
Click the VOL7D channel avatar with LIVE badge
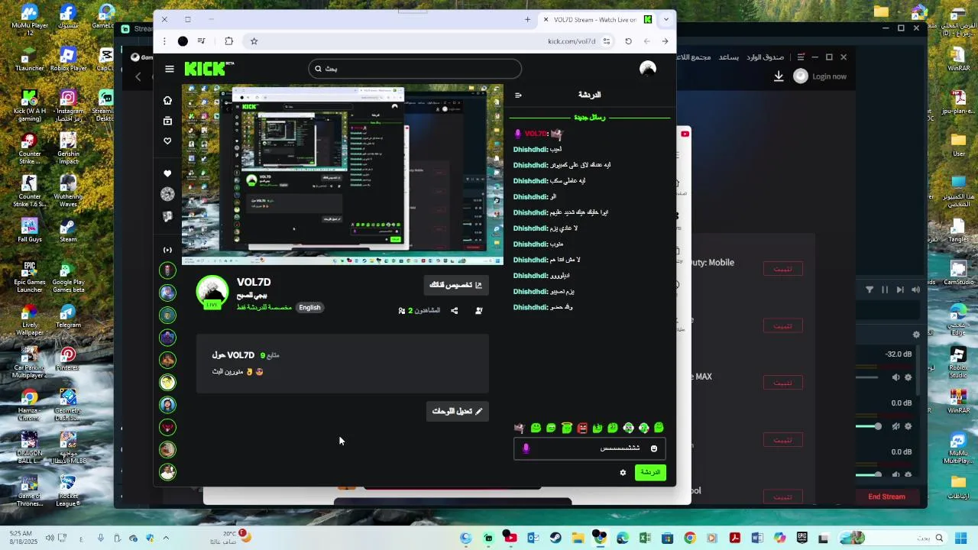coord(212,293)
